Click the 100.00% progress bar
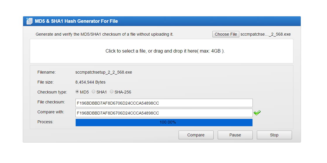The height and width of the screenshot is (163, 327). [164, 122]
